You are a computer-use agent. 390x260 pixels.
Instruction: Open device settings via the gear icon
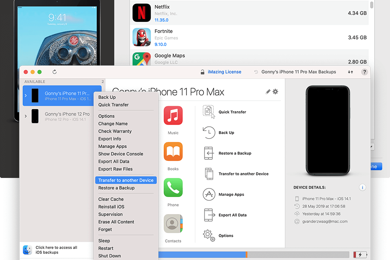275,91
